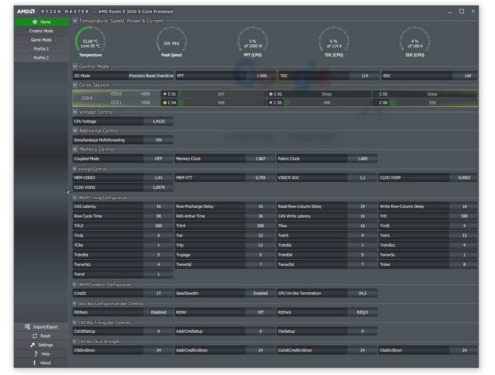Image resolution: width=495 pixels, height=375 pixels.
Task: Collapse the Voltage Controls subsection
Action: pos(75,169)
